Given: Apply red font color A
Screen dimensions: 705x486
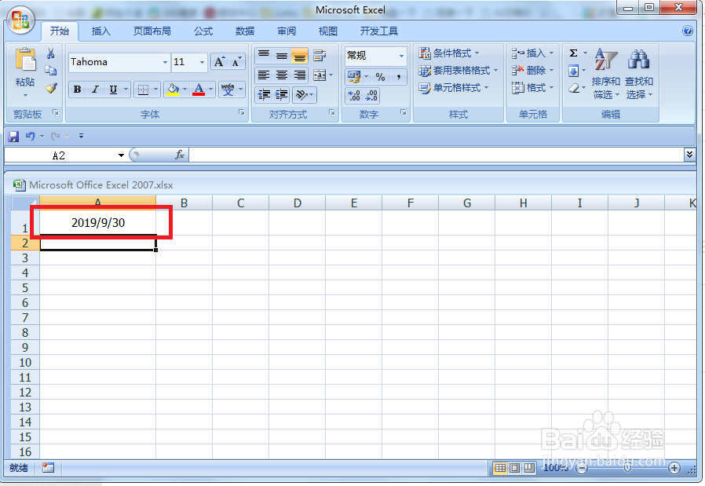Looking at the screenshot, I should 199,90.
